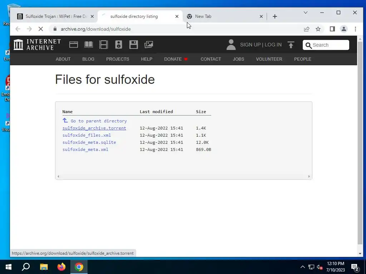Open File Explorer from taskbar
The height and width of the screenshot is (274, 366).
[x=44, y=267]
